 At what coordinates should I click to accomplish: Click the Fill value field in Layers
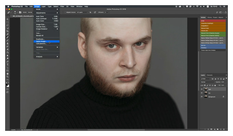click(223, 86)
